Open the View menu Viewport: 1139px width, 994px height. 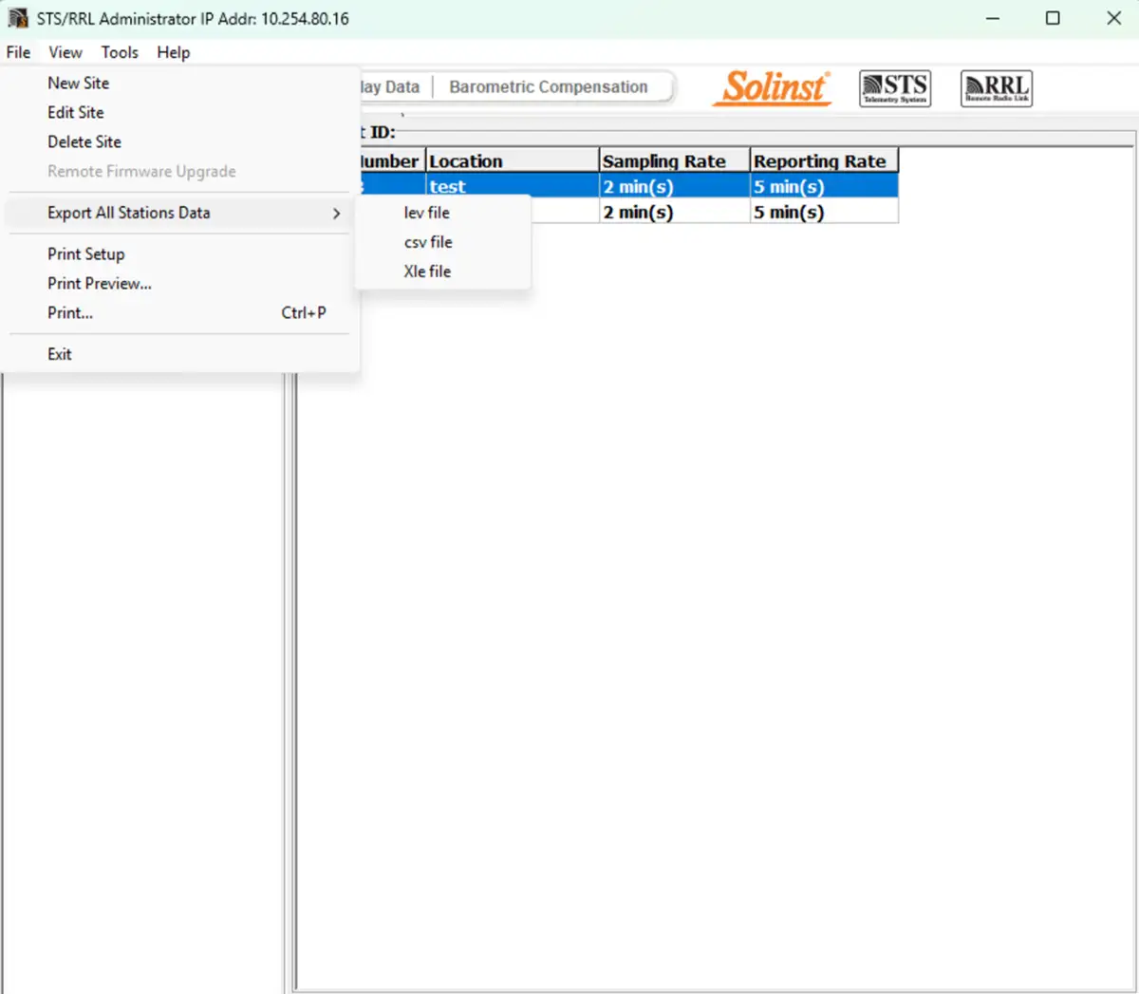pyautogui.click(x=65, y=52)
